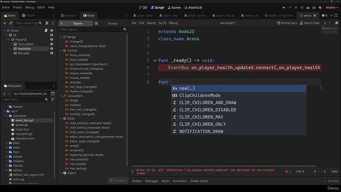Image resolution: width=341 pixels, height=192 pixels.
Task: Expand the Object signals group
Action: pos(61,173)
